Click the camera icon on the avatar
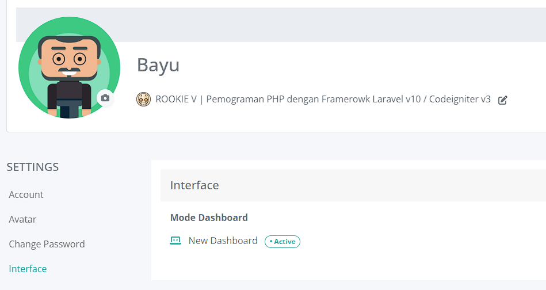Viewport: 546px width, 290px height. pyautogui.click(x=105, y=98)
